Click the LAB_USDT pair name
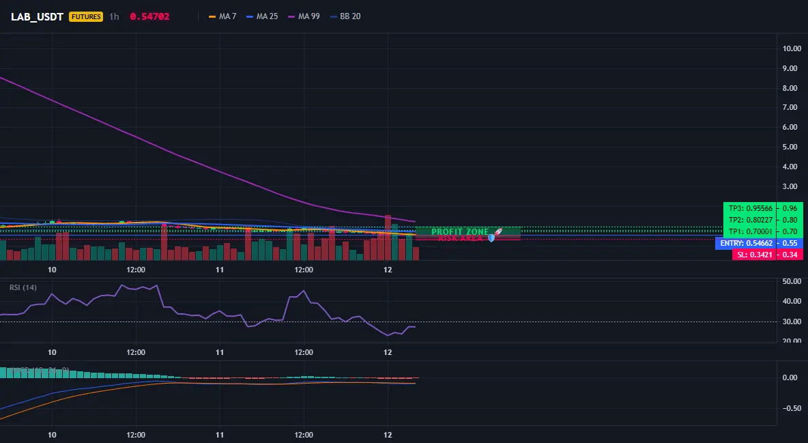Viewport: 808px width, 443px height. [37, 16]
